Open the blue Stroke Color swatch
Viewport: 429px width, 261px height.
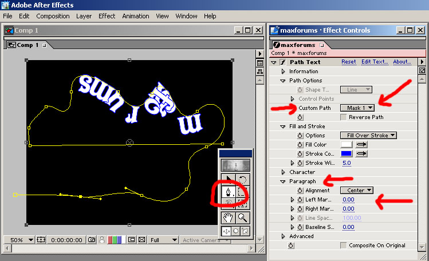(347, 153)
